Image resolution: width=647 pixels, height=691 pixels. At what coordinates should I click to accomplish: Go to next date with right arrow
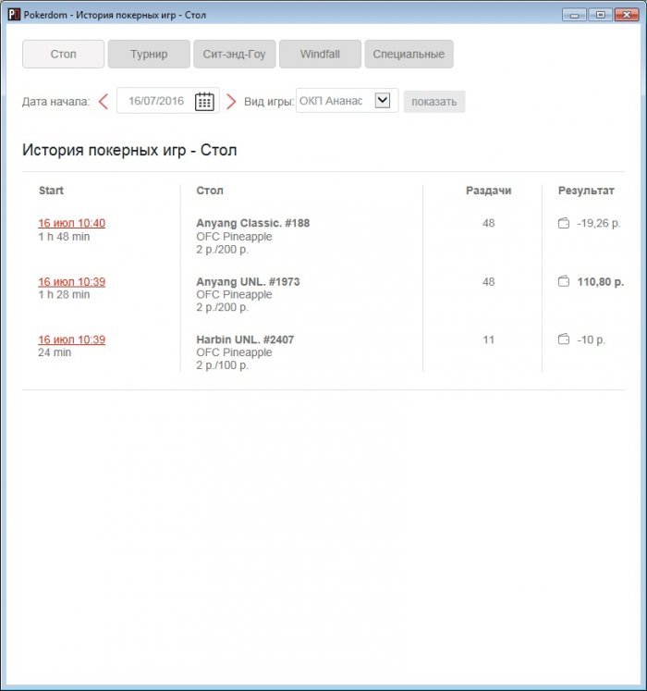click(x=231, y=102)
